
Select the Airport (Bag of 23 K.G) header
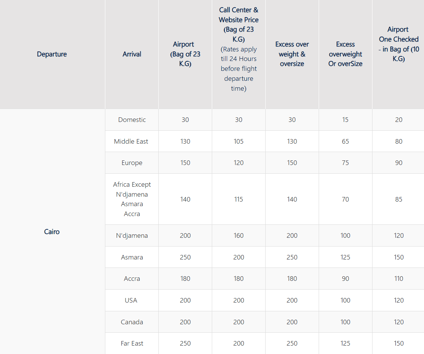click(185, 54)
